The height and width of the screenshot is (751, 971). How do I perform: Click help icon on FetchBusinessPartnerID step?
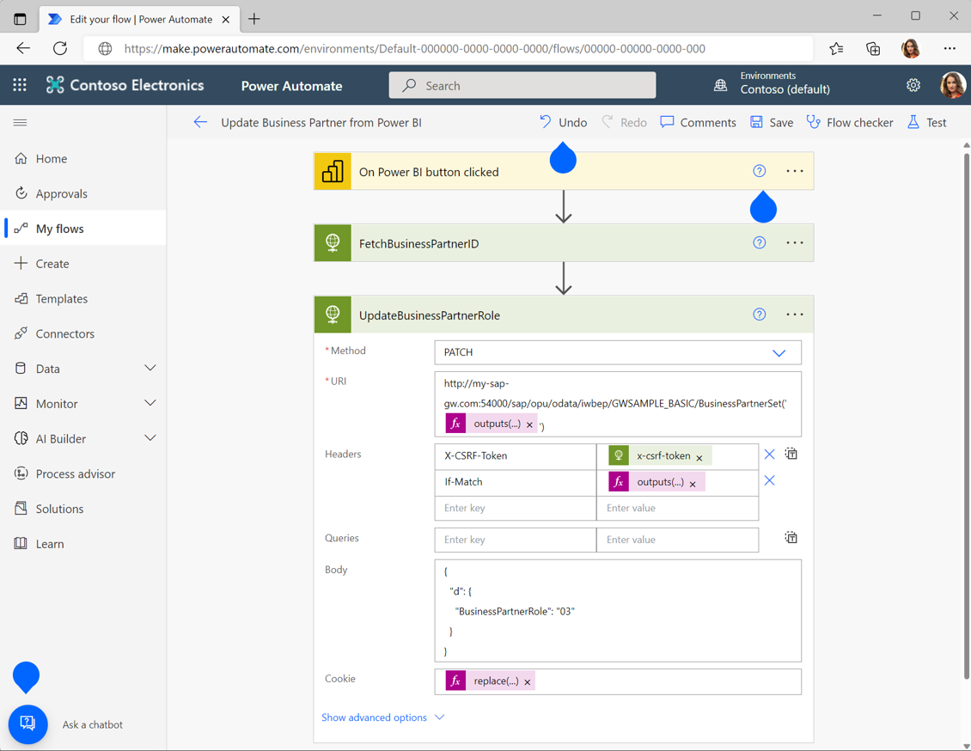pos(760,242)
